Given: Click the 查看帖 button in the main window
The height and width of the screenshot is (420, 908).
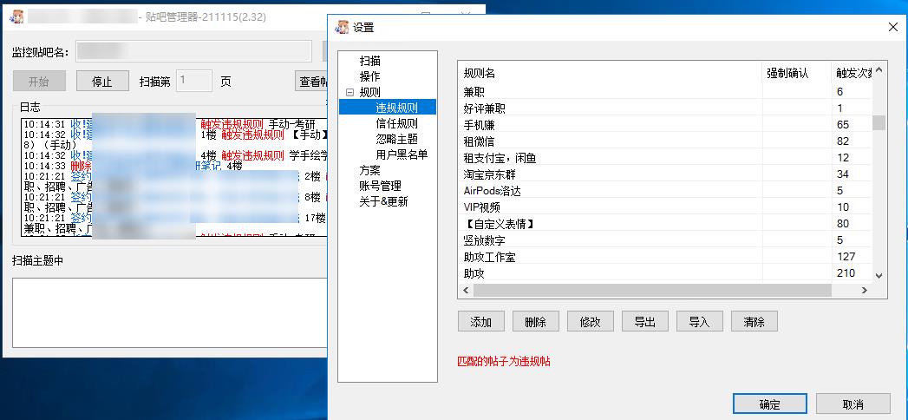Looking at the screenshot, I should click(x=311, y=81).
